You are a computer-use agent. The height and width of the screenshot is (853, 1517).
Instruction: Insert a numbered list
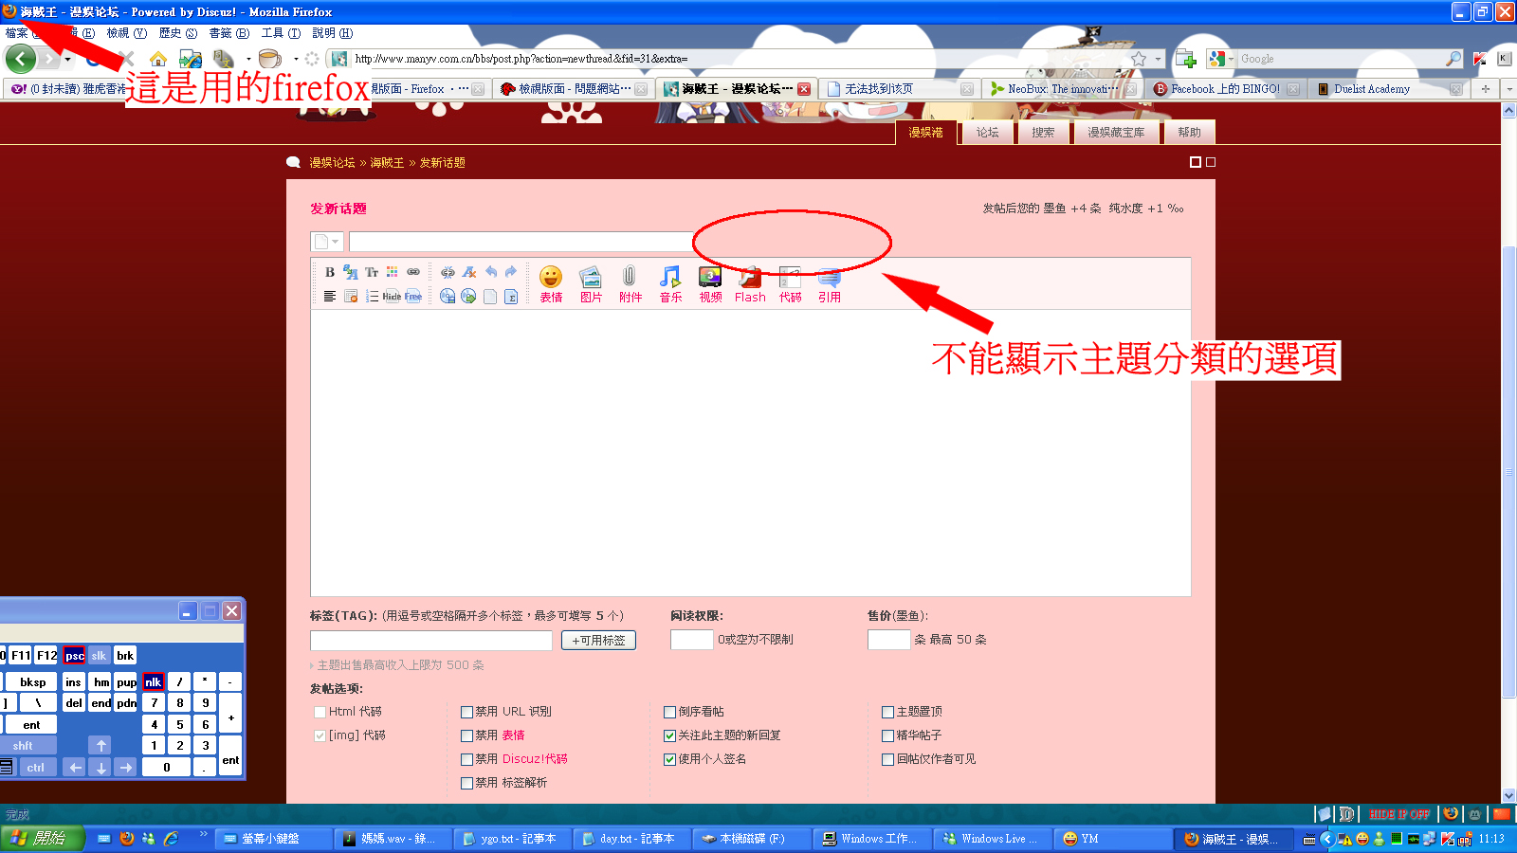[x=372, y=297]
